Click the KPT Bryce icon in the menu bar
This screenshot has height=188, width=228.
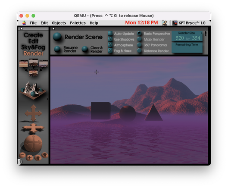click(175, 23)
